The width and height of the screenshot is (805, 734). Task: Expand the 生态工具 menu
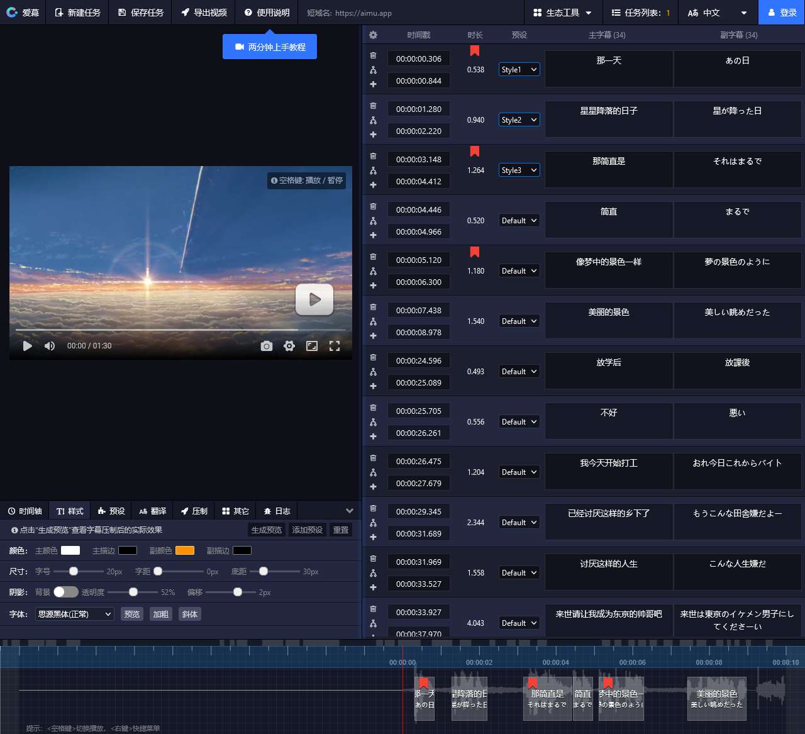pyautogui.click(x=562, y=13)
